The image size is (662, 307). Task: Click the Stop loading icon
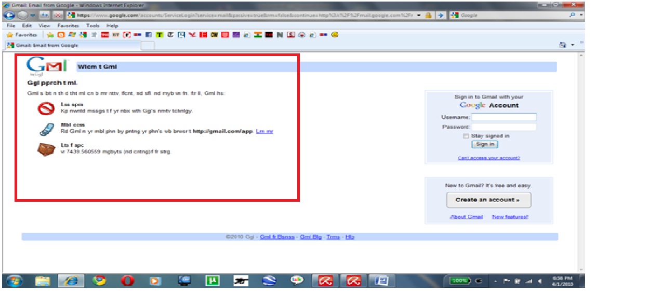[58, 16]
